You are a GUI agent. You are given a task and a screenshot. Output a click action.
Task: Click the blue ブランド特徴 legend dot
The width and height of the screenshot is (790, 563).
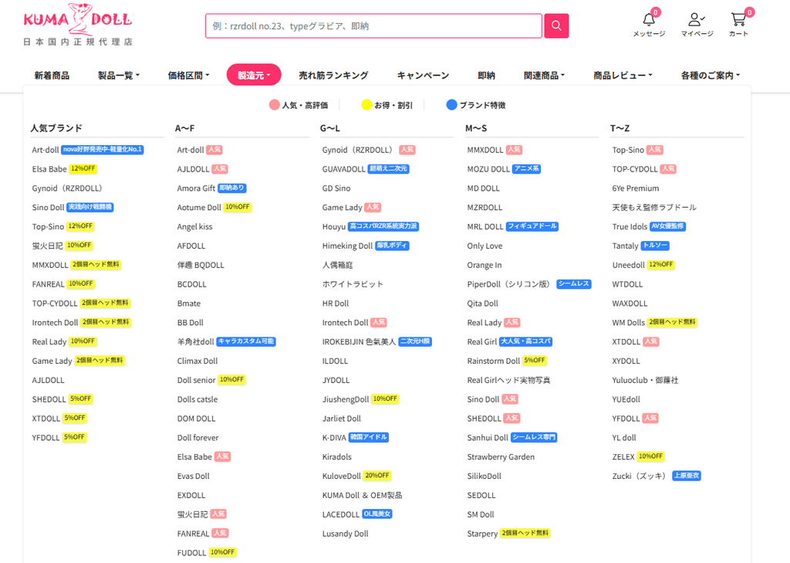(x=451, y=105)
